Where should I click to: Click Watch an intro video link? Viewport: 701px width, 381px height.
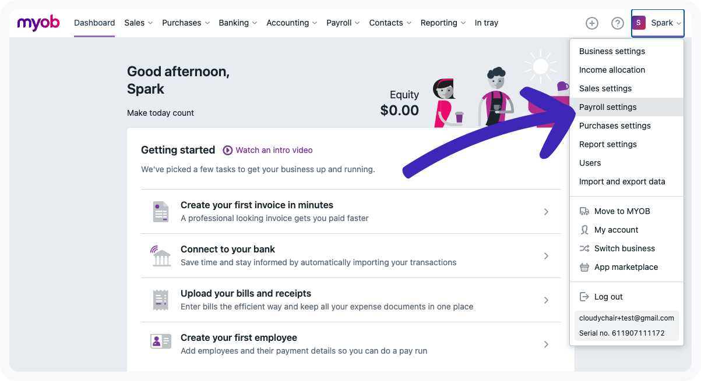tap(274, 150)
